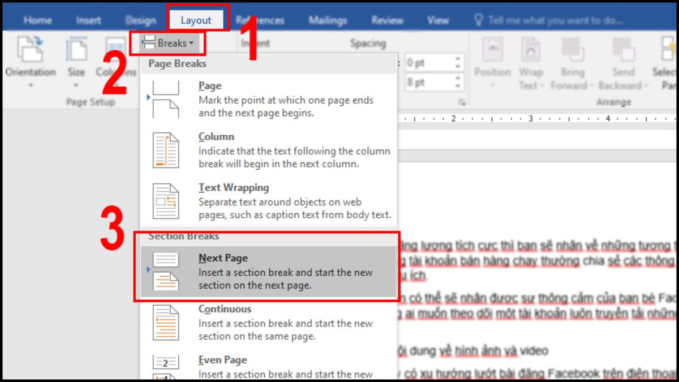
Task: Expand the Bring Forward dropdown
Action: click(591, 86)
